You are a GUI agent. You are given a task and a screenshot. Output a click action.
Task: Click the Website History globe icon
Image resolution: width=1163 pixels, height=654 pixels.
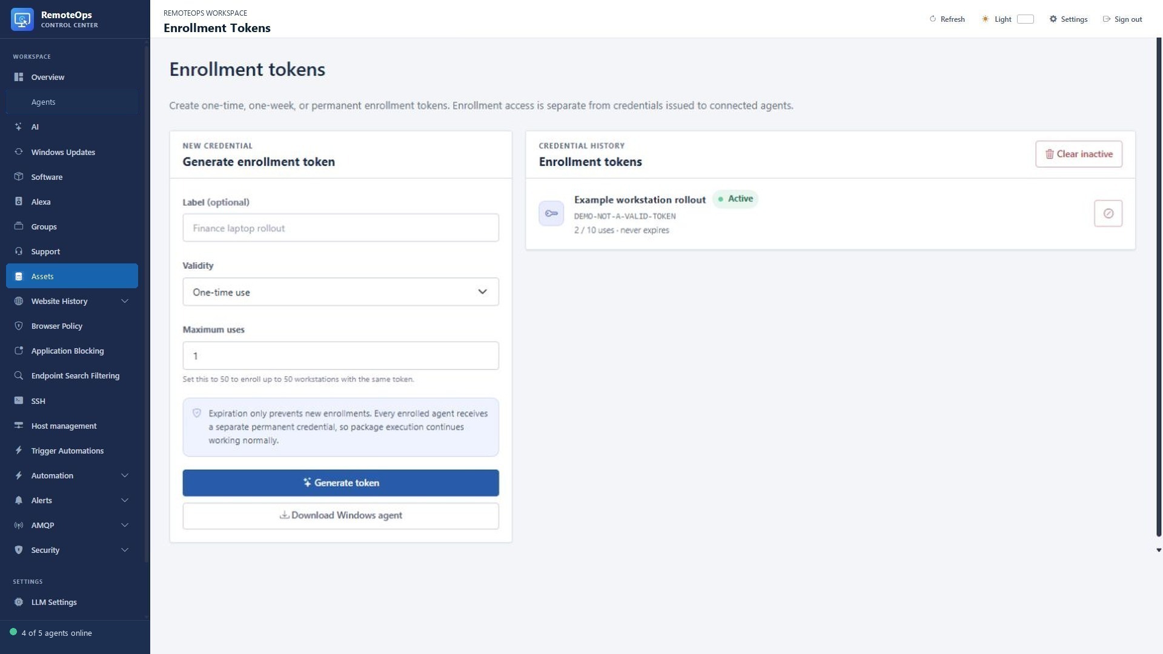[x=19, y=301]
